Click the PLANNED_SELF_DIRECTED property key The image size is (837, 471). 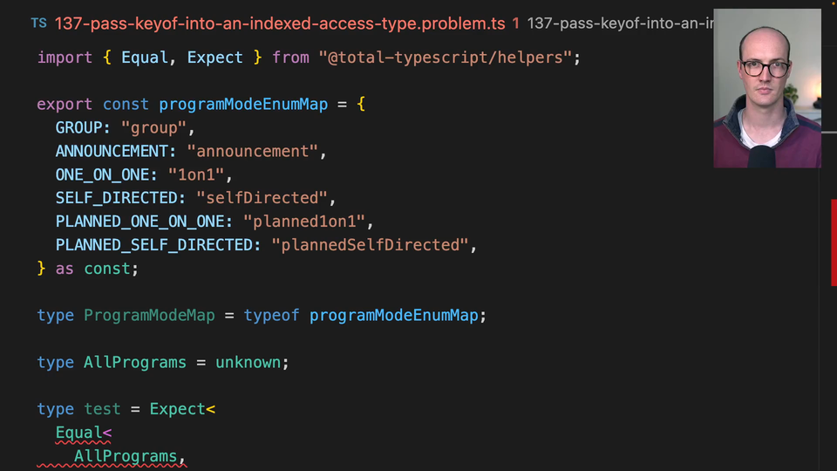[158, 245]
